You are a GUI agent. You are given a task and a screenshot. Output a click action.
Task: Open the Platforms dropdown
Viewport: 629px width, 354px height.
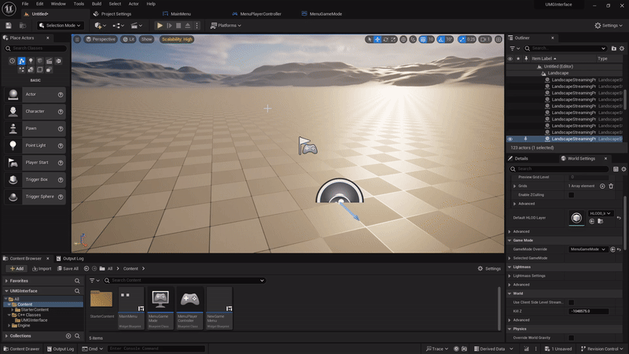(226, 25)
